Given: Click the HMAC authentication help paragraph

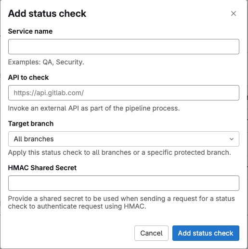Looking at the screenshot, I should point(121,202).
